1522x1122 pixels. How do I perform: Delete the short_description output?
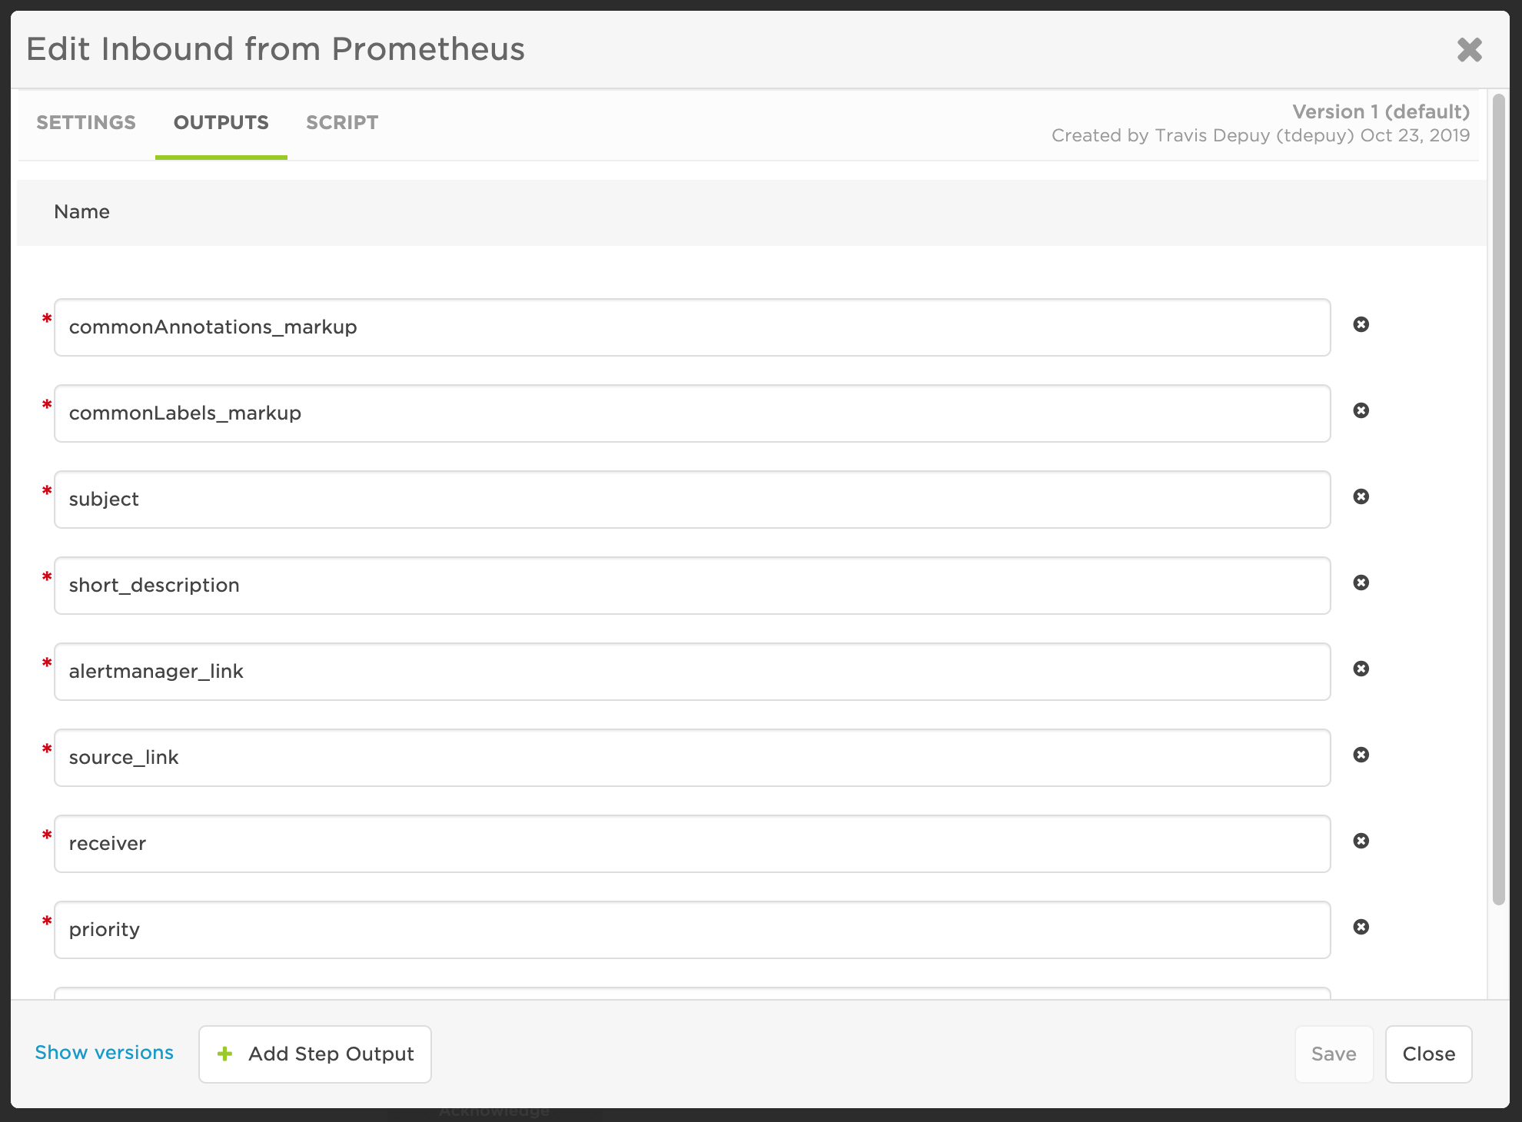pyautogui.click(x=1361, y=583)
